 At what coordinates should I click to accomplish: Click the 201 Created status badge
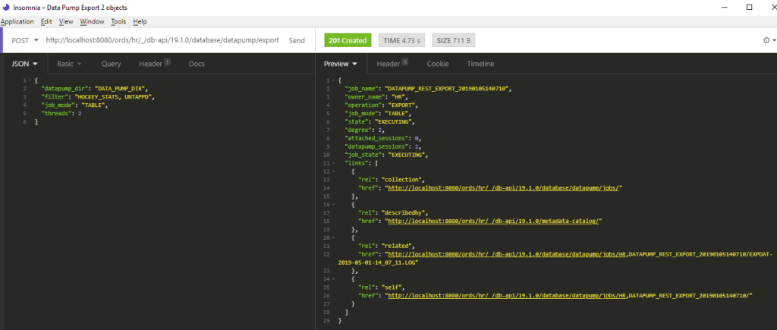pyautogui.click(x=347, y=40)
